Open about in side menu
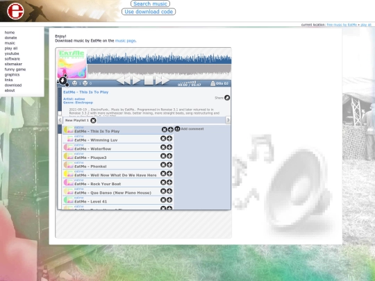 click(10, 90)
